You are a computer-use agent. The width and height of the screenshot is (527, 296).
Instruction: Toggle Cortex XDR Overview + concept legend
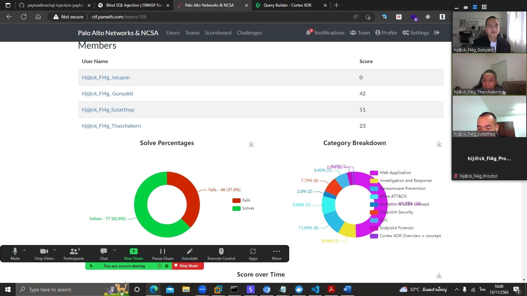pos(405,236)
